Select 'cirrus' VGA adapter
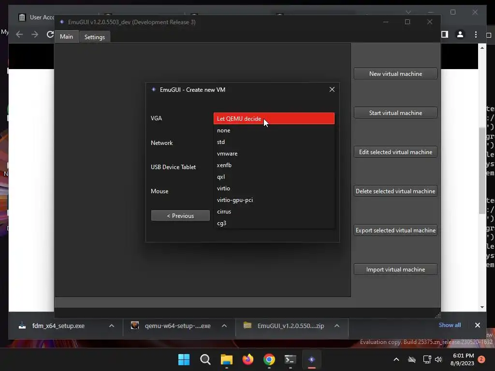The image size is (495, 371). click(274, 212)
